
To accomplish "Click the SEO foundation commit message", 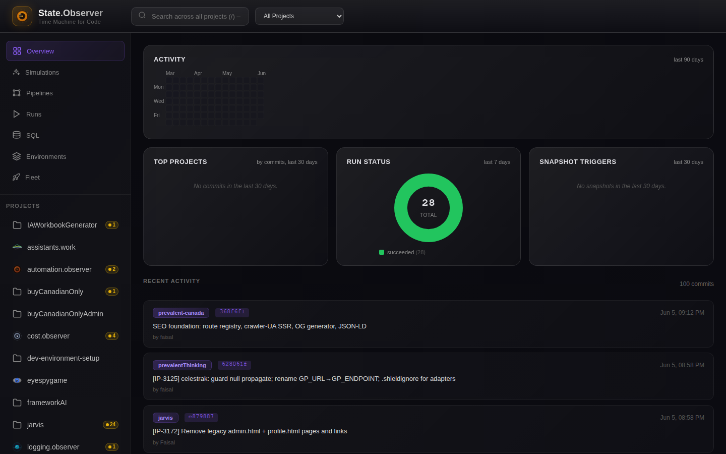I will click(x=260, y=326).
